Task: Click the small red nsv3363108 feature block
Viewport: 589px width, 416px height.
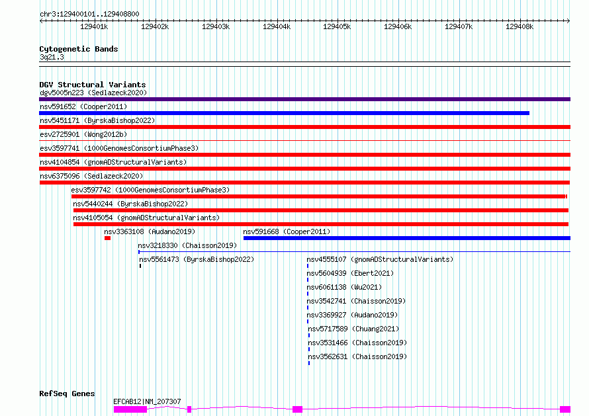Action: tap(107, 238)
